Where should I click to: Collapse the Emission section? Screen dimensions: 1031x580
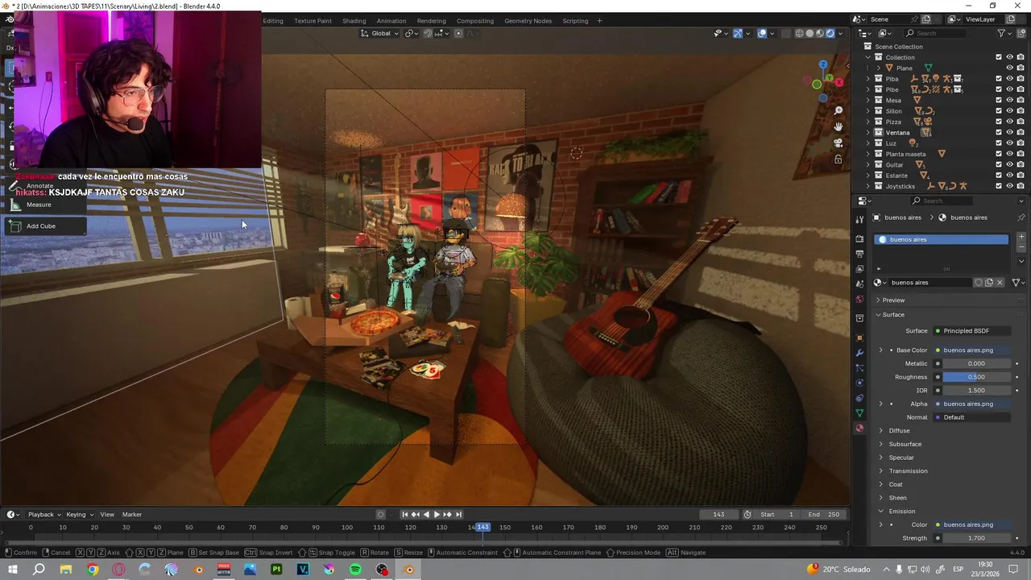click(881, 511)
